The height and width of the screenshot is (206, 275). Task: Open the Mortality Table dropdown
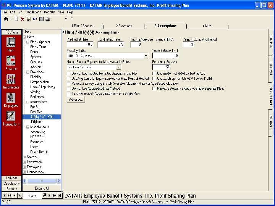146,56
